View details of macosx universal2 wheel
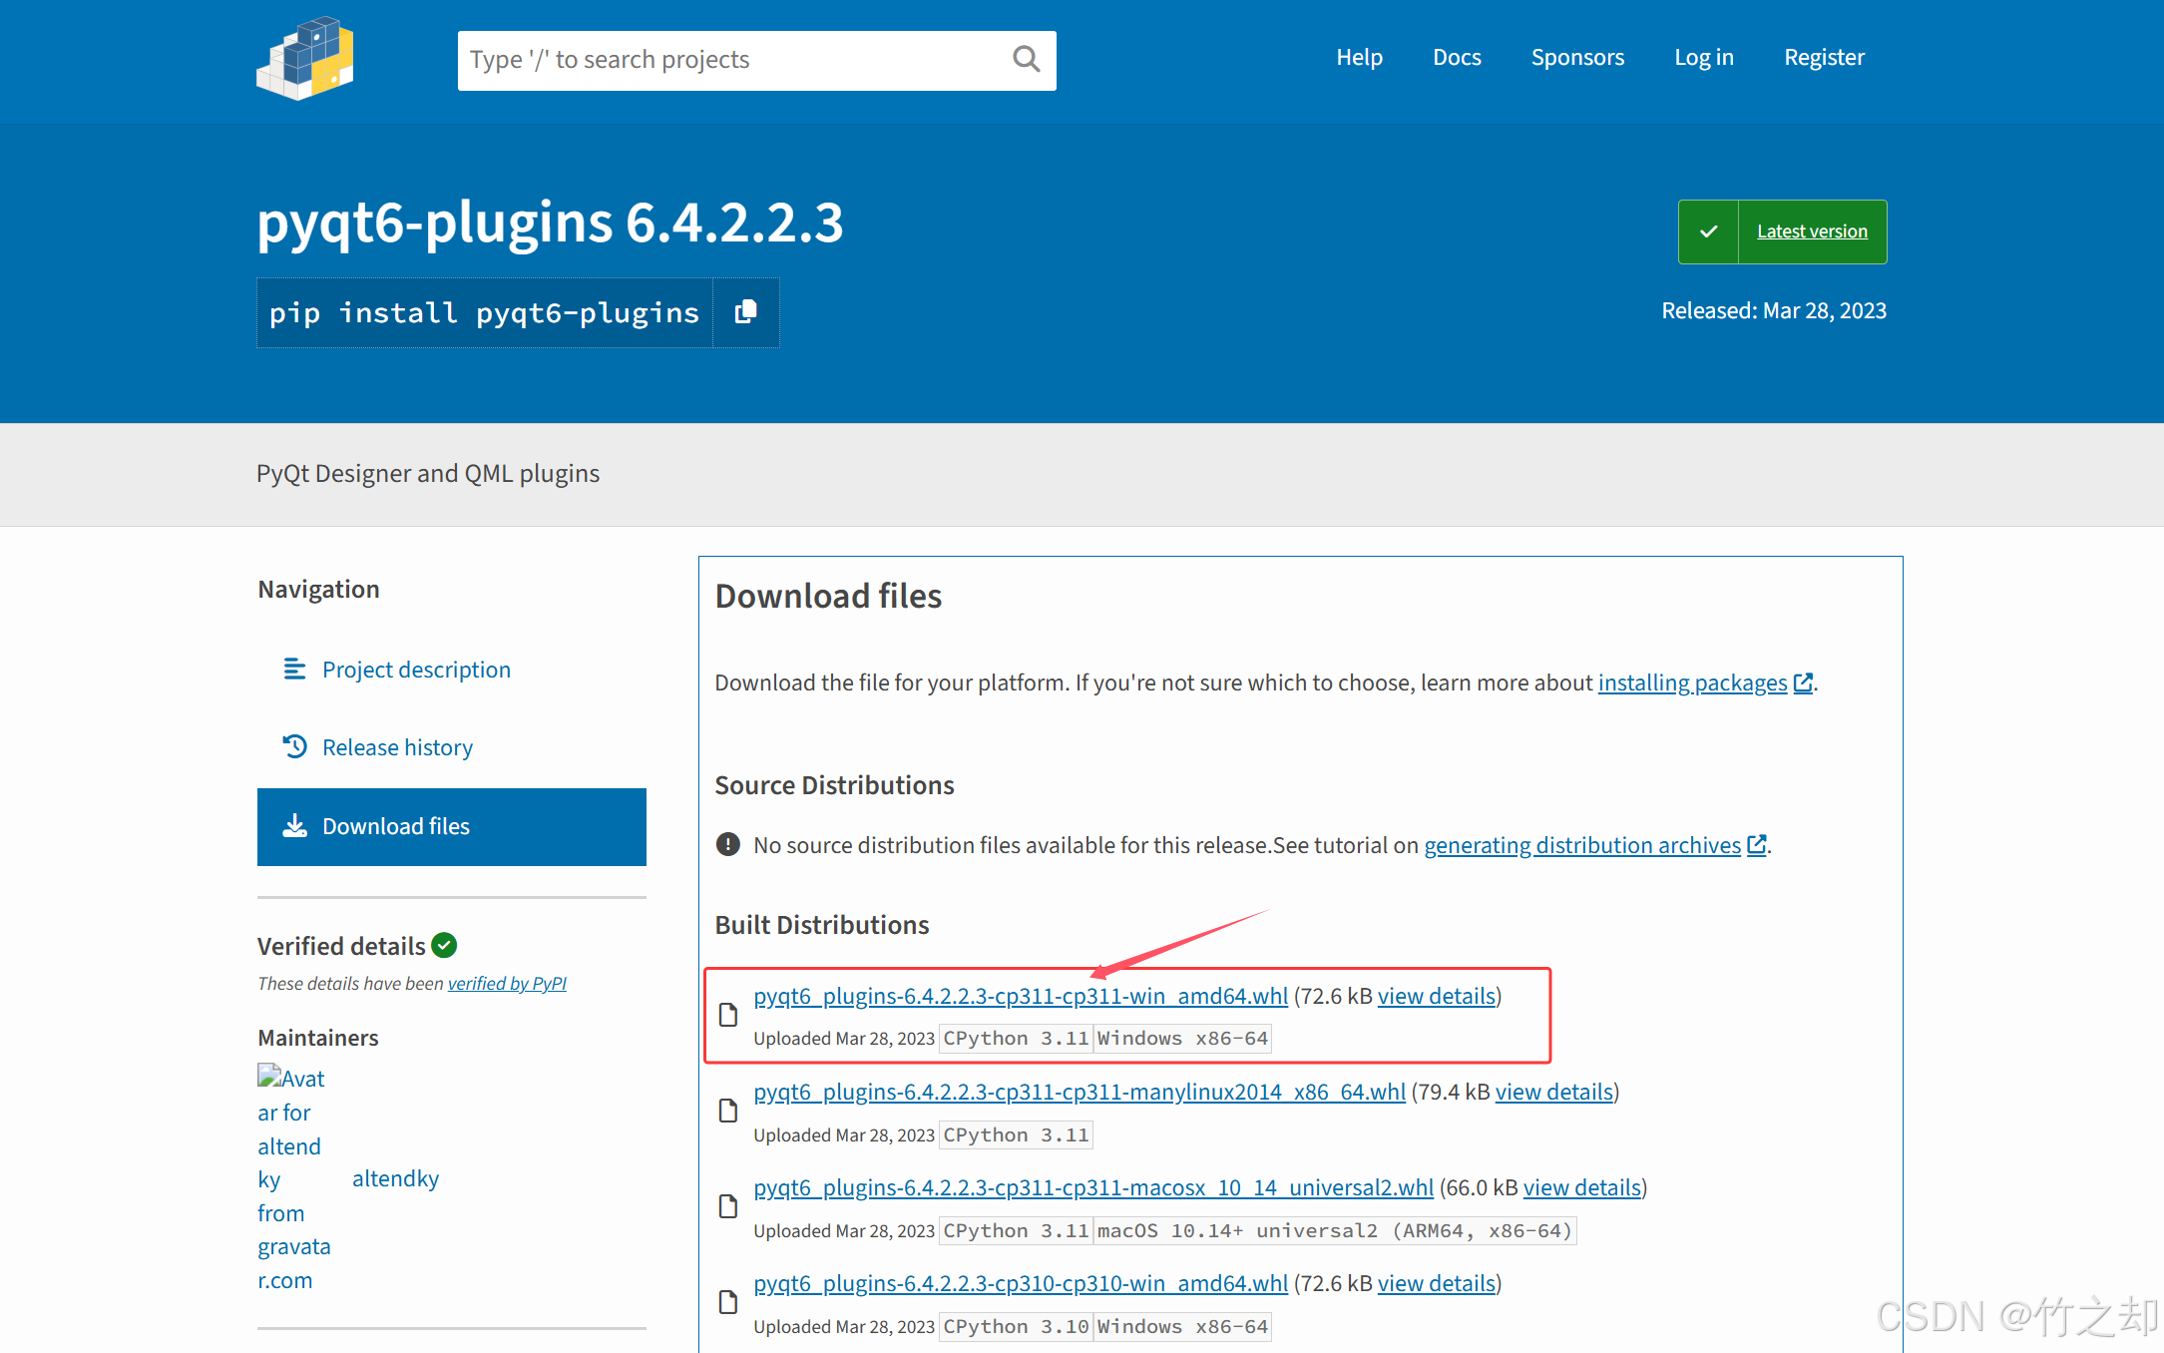2164x1353 pixels. tap(1582, 1187)
